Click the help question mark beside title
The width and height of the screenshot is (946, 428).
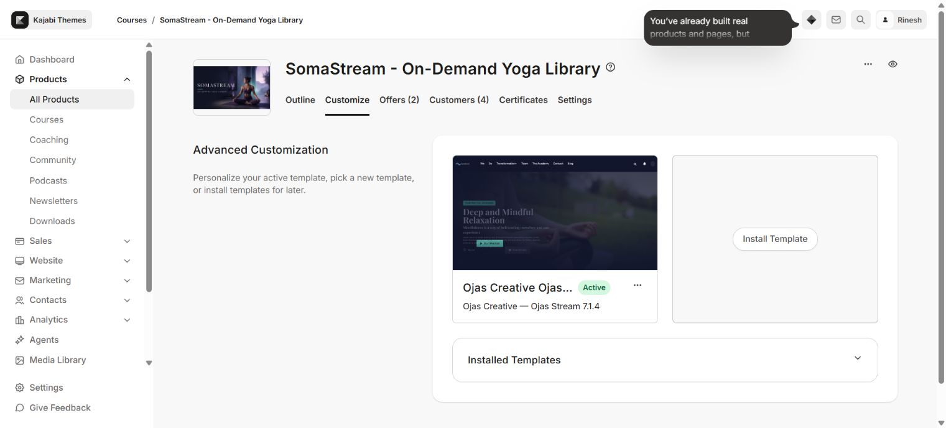point(610,67)
